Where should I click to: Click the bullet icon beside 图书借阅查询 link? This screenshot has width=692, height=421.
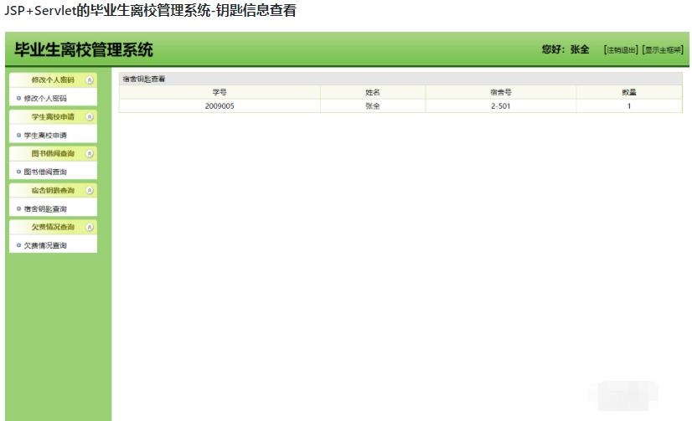tap(18, 172)
